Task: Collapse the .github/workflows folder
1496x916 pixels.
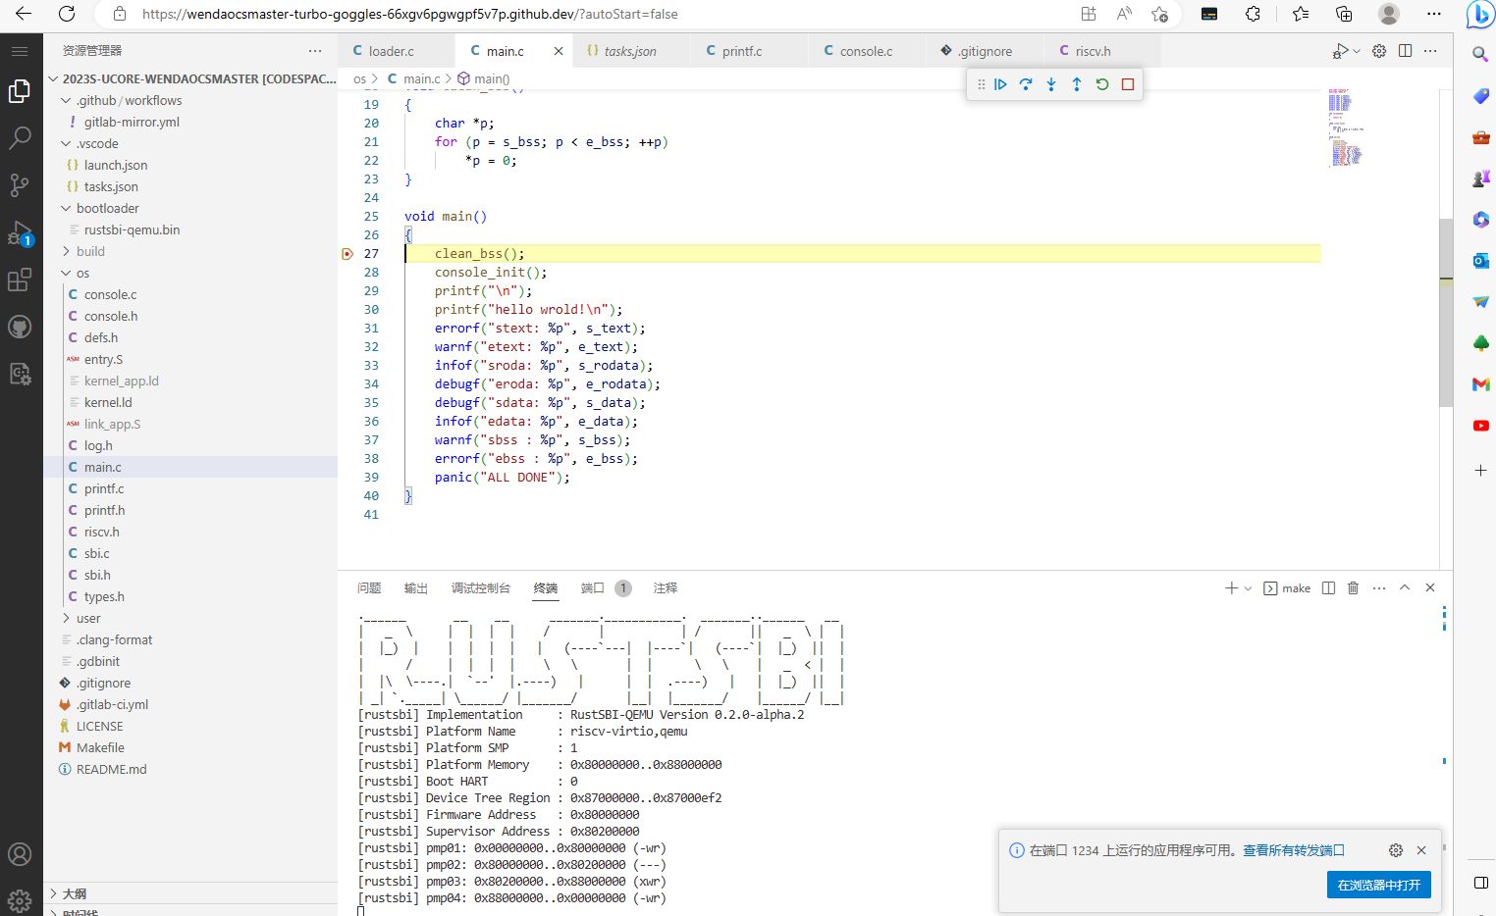Action: click(x=66, y=100)
